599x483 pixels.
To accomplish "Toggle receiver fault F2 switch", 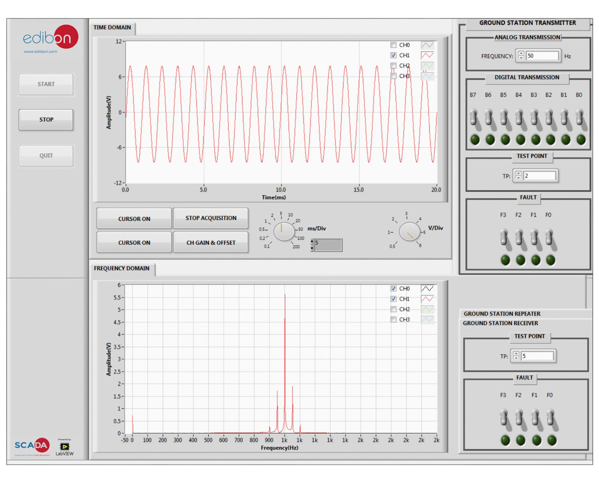I will coord(519,418).
